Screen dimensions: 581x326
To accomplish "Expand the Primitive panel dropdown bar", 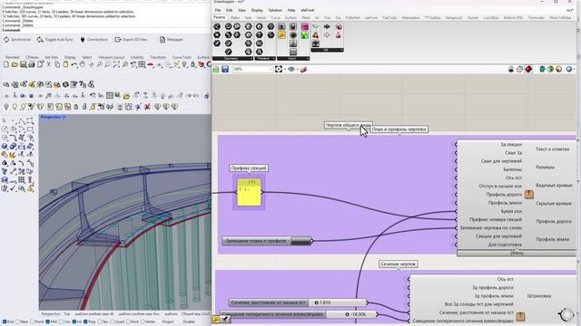I will pyautogui.click(x=265, y=58).
